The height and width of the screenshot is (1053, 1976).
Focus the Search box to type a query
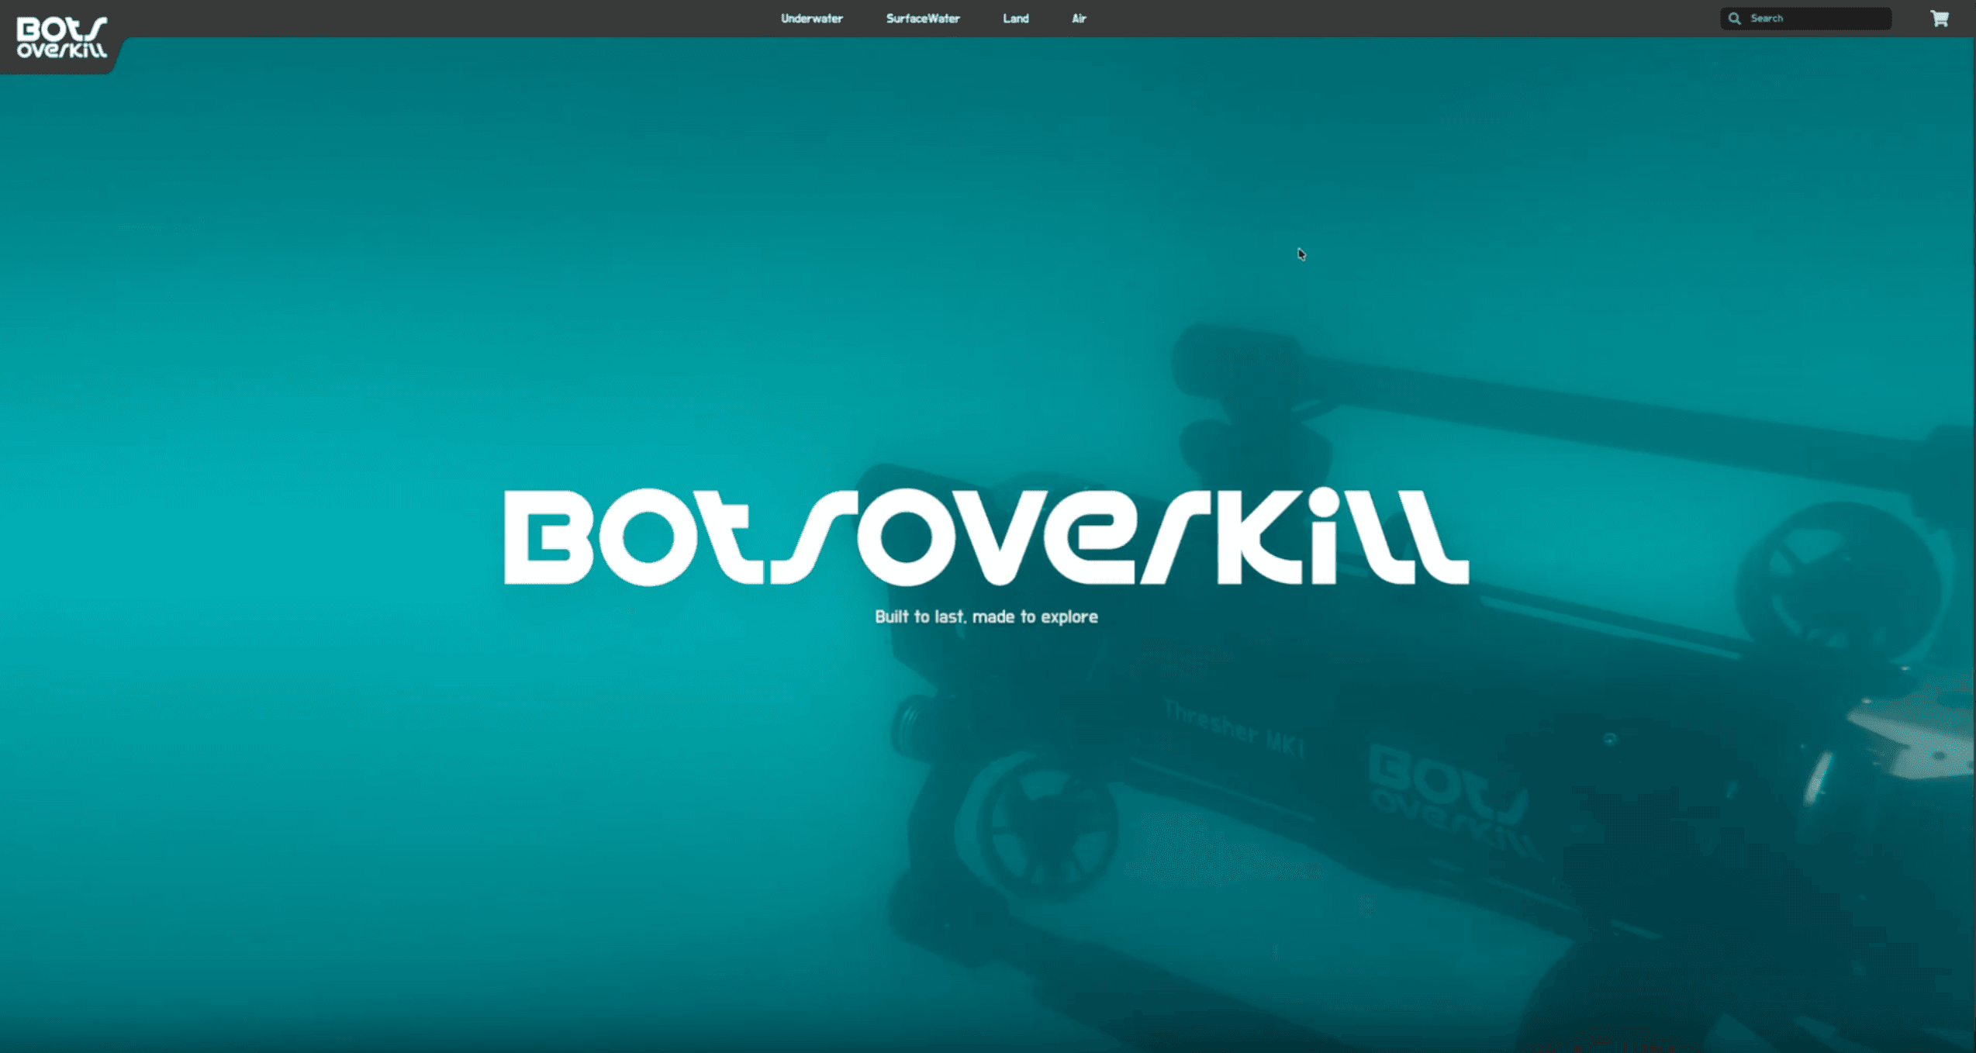[1807, 18]
